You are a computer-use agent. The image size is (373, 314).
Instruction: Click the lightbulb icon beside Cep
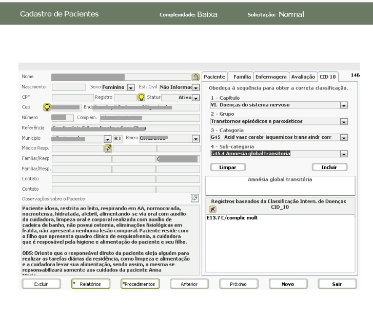47,107
